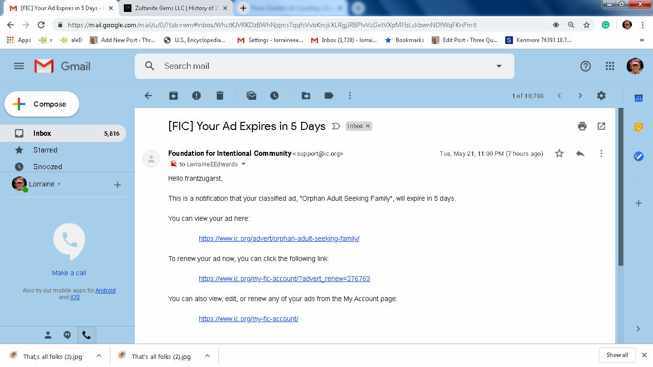Snooze this email with the clock icon
Image resolution: width=653 pixels, height=367 pixels.
pyautogui.click(x=274, y=96)
